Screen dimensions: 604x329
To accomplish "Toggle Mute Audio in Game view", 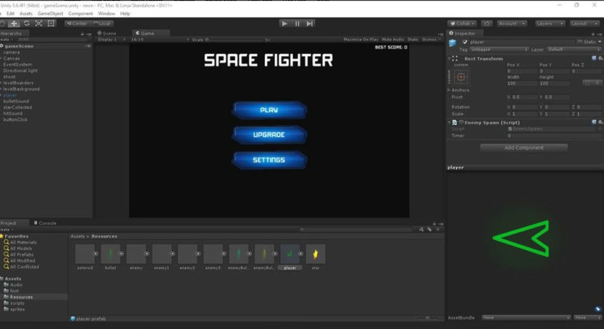I will 393,40.
